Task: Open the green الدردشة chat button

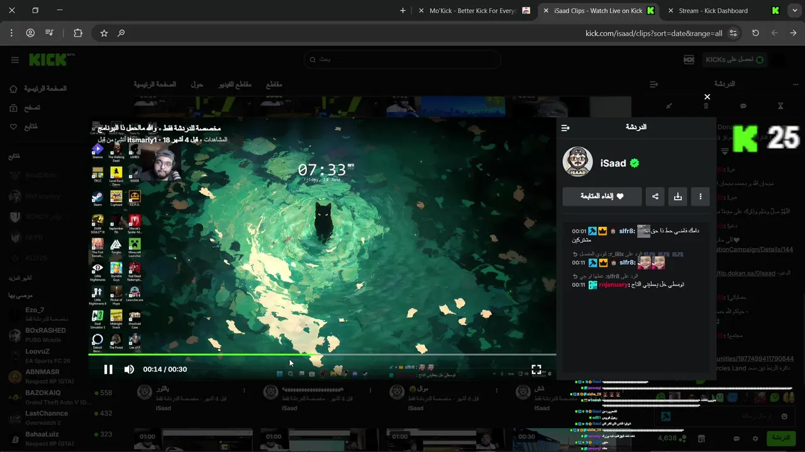Action: (780, 438)
